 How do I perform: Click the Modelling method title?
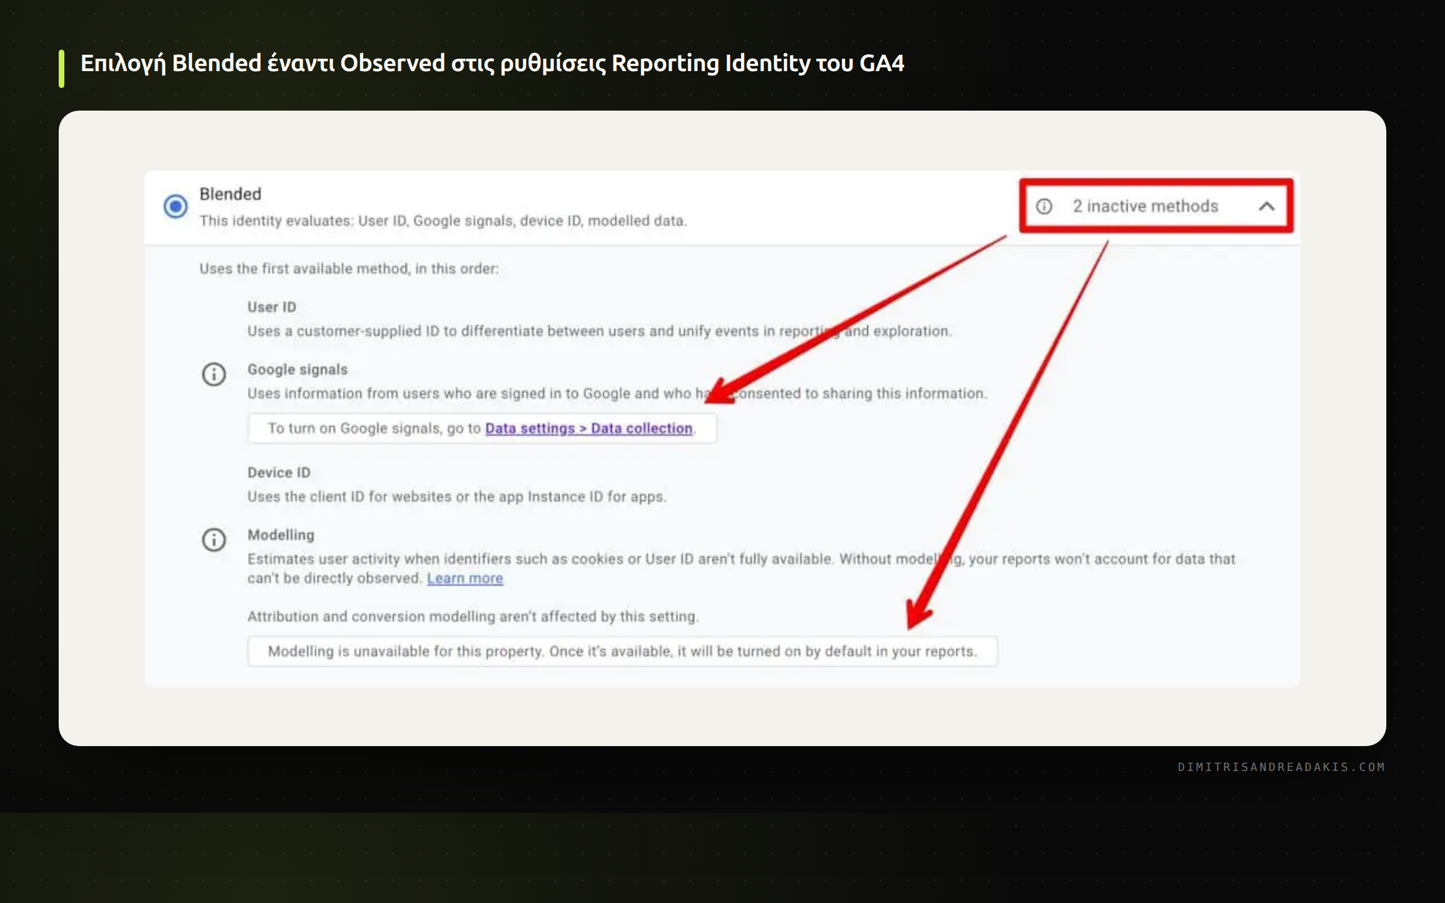click(x=281, y=535)
